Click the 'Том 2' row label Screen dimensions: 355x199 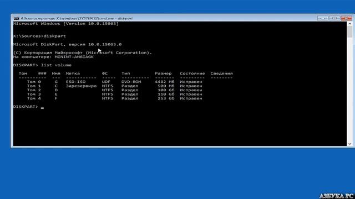click(34, 90)
